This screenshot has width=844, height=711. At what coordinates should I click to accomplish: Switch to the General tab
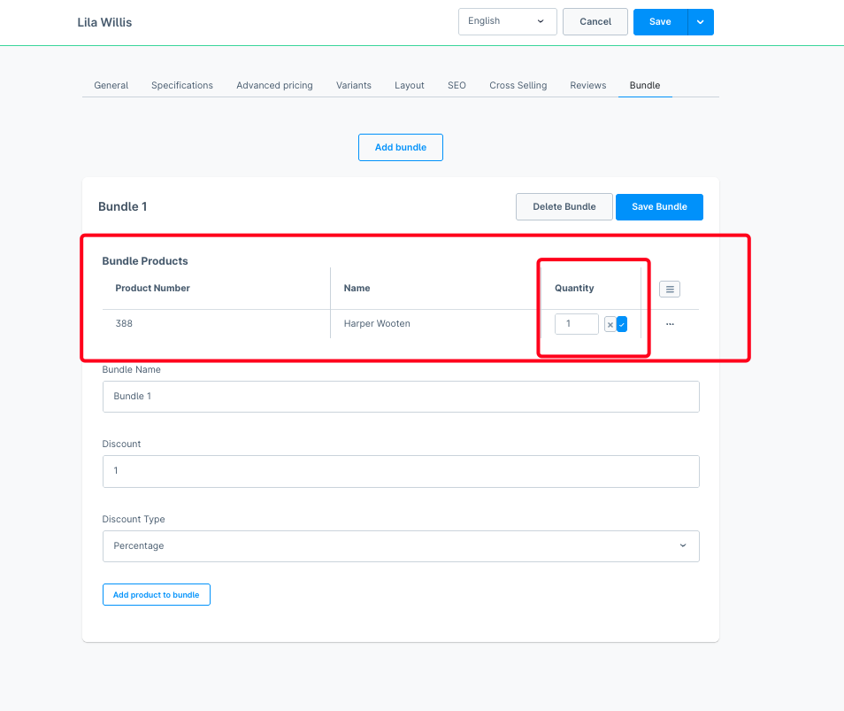(x=111, y=86)
